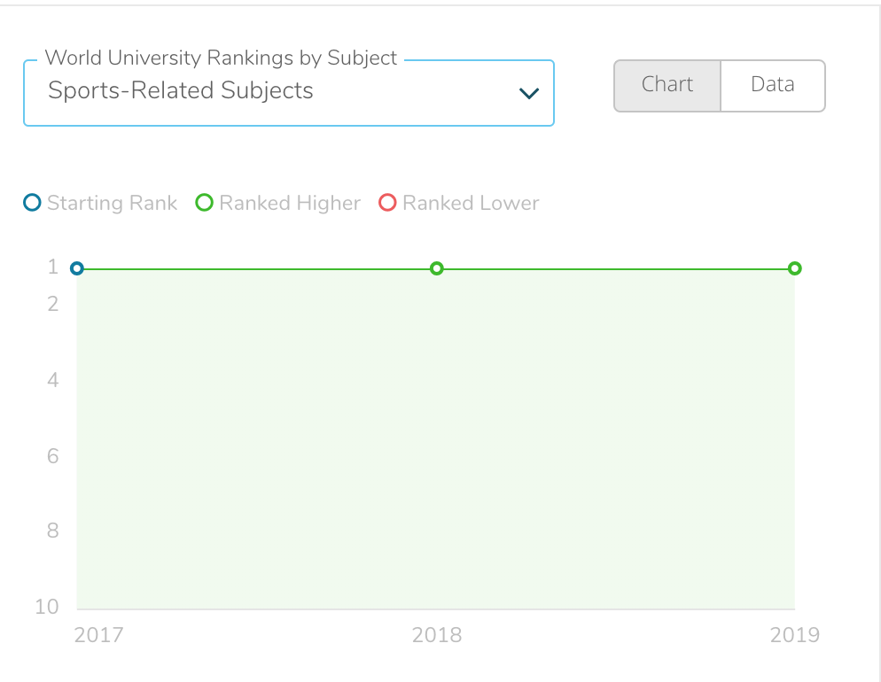Toggle the Starting Rank legend circle

32,203
